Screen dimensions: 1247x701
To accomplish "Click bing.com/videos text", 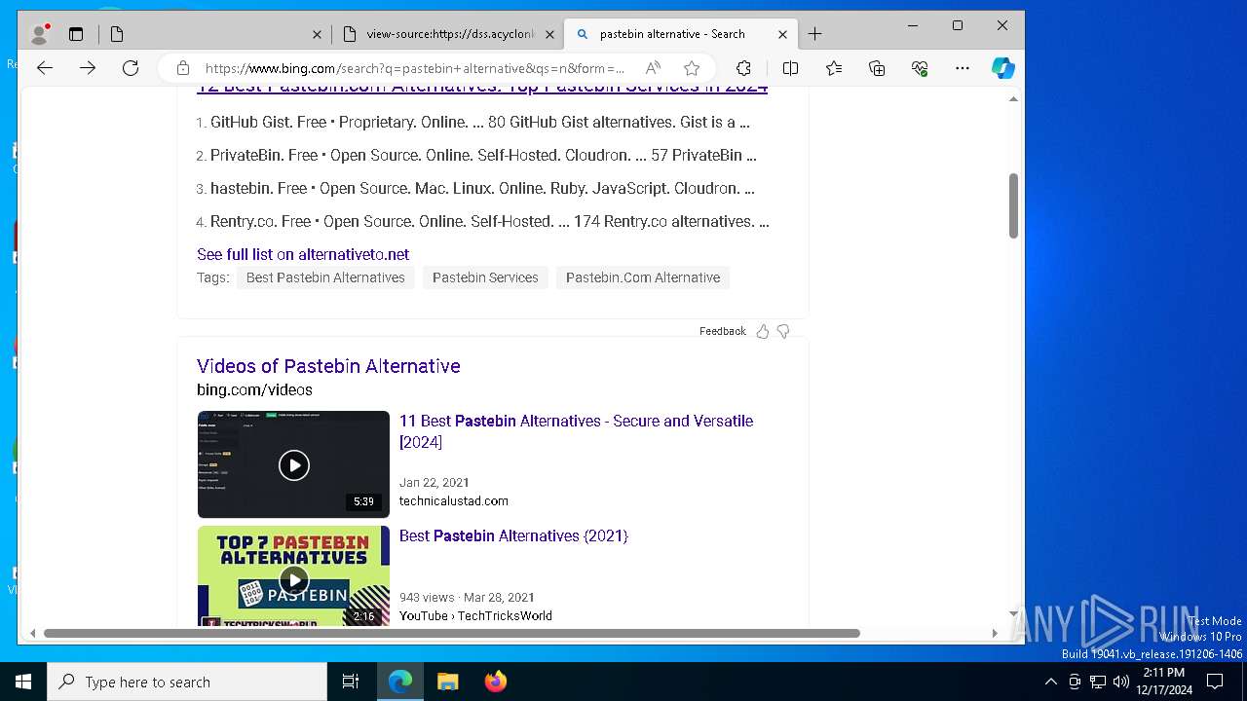I will click(x=254, y=389).
